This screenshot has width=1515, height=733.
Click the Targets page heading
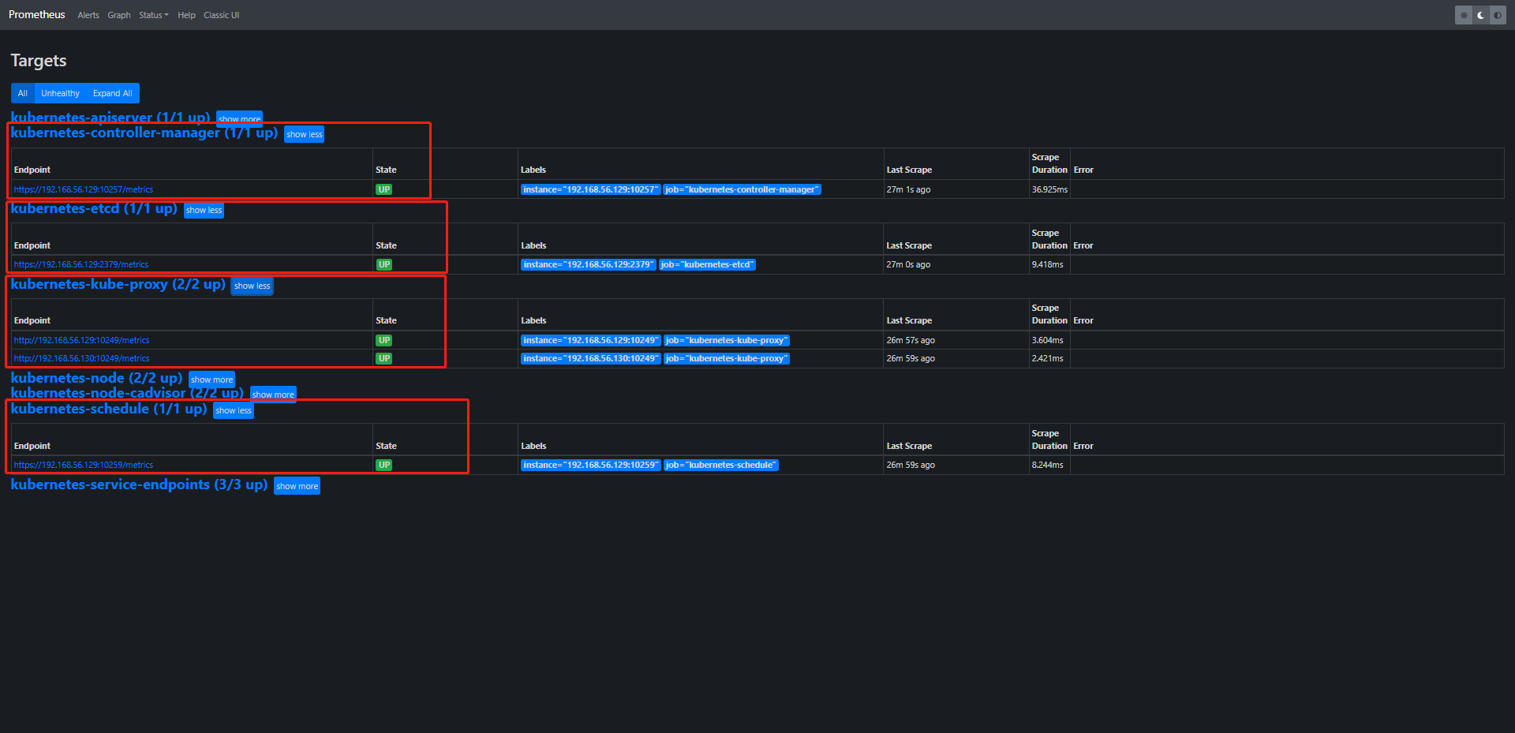[x=39, y=61]
